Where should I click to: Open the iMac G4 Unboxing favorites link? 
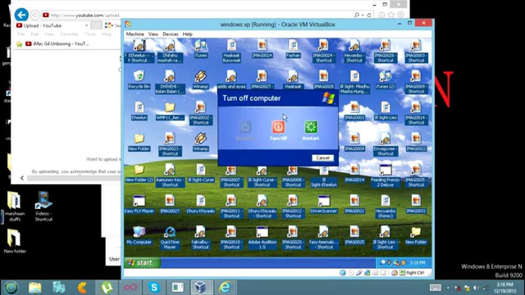(57, 43)
